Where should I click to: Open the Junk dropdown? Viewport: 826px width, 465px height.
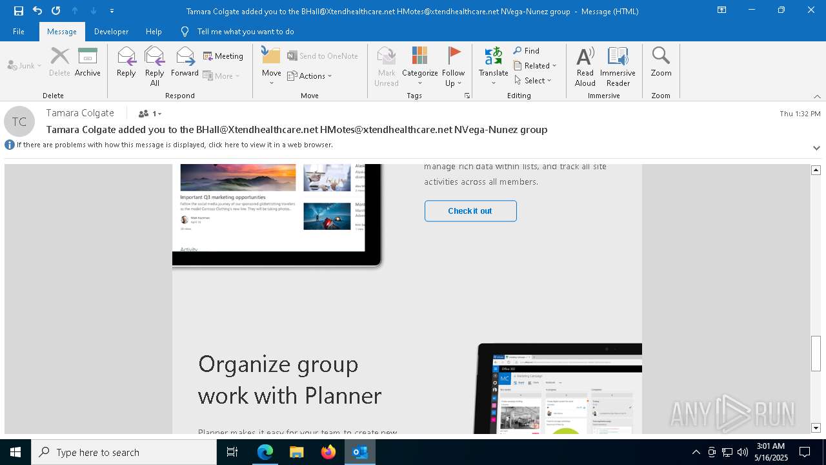point(25,65)
